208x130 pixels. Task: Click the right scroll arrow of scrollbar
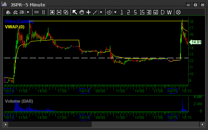[202, 124]
